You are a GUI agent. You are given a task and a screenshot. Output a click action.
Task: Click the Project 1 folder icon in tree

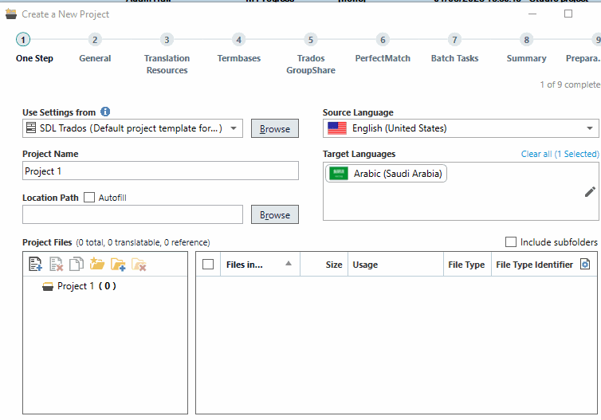tap(48, 287)
